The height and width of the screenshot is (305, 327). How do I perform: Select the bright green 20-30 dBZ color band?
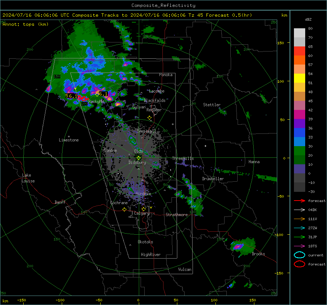pos(299,151)
